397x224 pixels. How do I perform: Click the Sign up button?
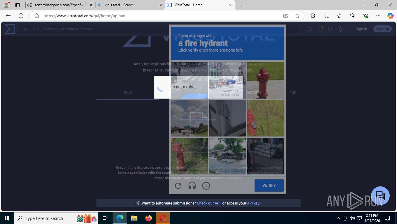click(382, 29)
